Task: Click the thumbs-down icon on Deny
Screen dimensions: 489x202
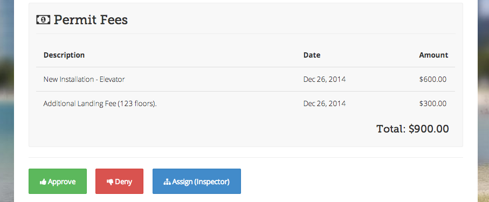Action: [x=110, y=182]
